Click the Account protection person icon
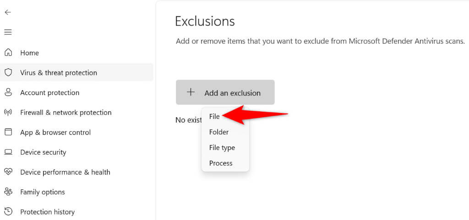Image resolution: width=469 pixels, height=220 pixels. [x=8, y=92]
